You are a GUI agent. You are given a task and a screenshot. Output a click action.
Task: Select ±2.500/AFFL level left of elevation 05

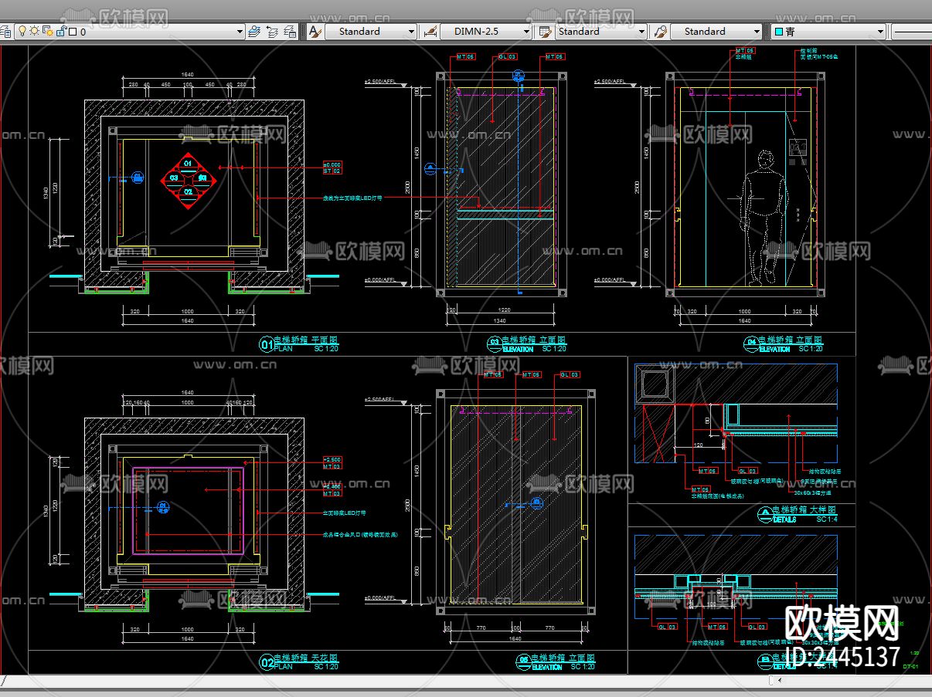click(x=379, y=399)
